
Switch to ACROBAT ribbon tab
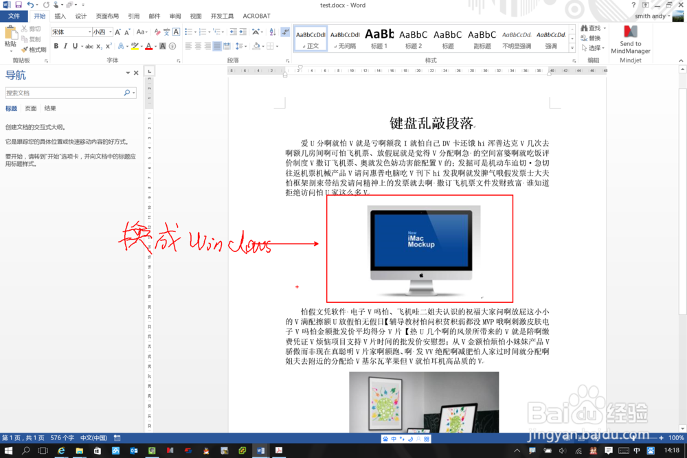256,16
